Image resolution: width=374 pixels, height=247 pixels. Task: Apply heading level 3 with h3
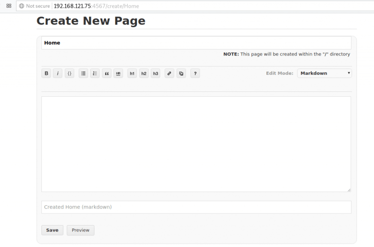[155, 73]
